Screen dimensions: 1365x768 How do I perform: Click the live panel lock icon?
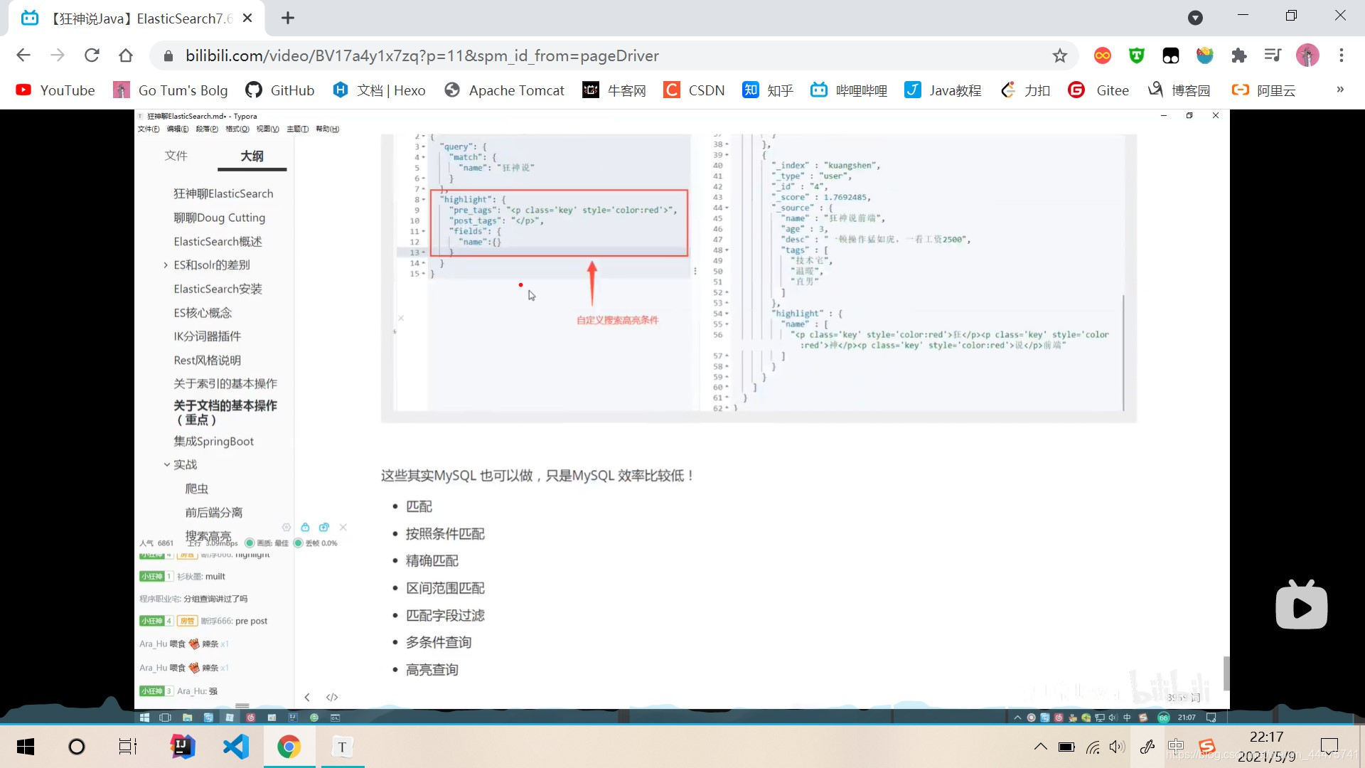(x=305, y=527)
